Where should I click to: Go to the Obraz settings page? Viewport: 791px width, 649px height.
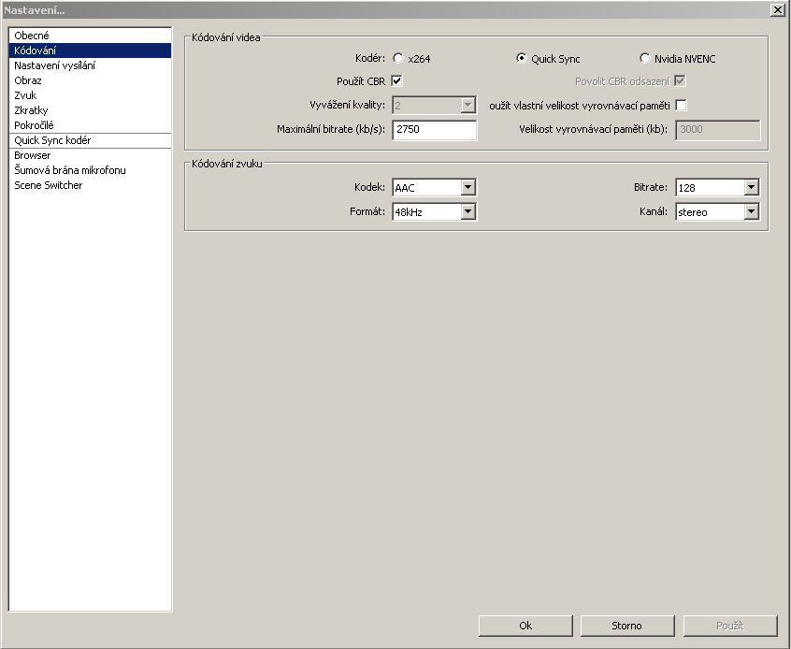[28, 80]
